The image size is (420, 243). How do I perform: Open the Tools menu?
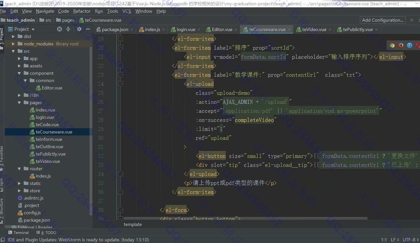[113, 11]
